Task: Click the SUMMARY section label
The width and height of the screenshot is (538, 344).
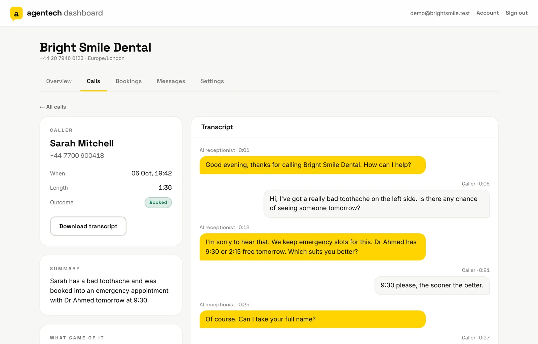Action: pyautogui.click(x=65, y=269)
